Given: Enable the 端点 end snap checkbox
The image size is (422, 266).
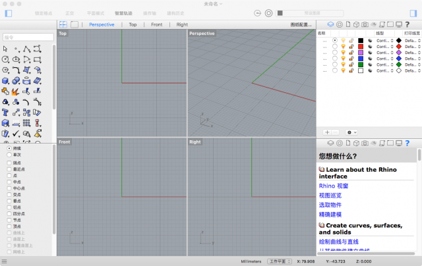Looking at the screenshot, I should [9, 163].
